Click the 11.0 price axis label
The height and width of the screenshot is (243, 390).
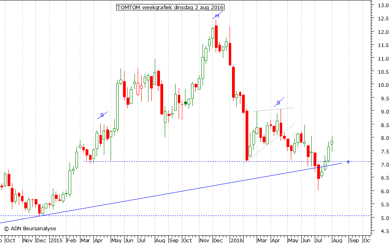click(383, 59)
